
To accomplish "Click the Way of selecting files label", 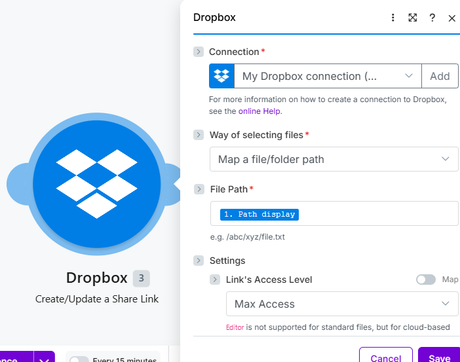I will click(x=256, y=135).
